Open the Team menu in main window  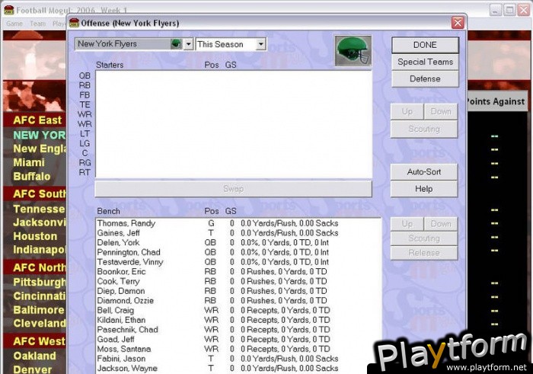coord(37,24)
